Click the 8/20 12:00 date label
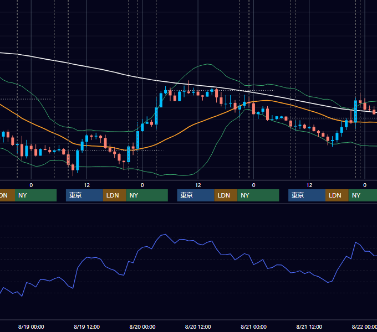The width and height of the screenshot is (377, 332). pyautogui.click(x=198, y=326)
